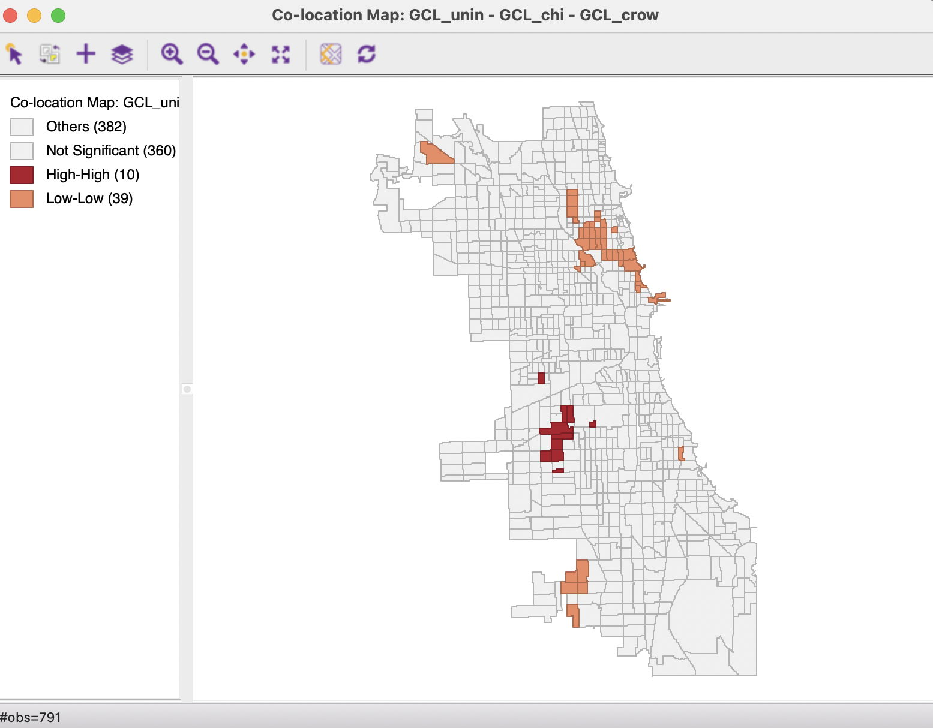
Task: Minimize the window with yellow button
Action: coord(34,16)
